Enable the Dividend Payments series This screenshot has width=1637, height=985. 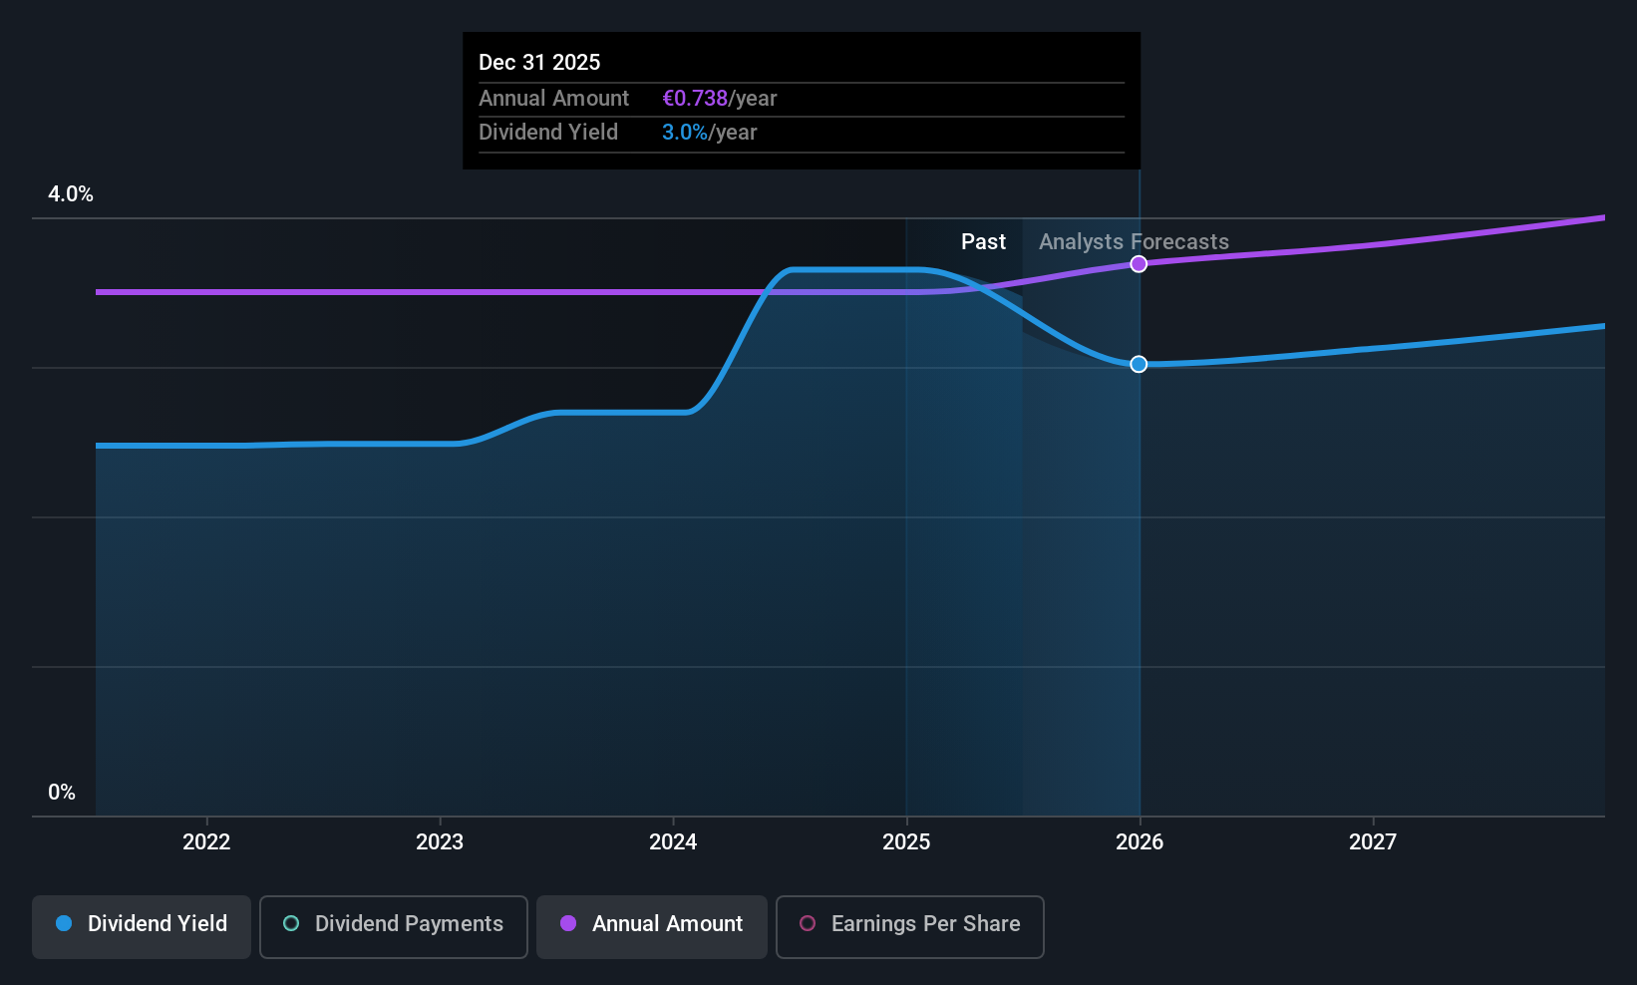click(394, 927)
